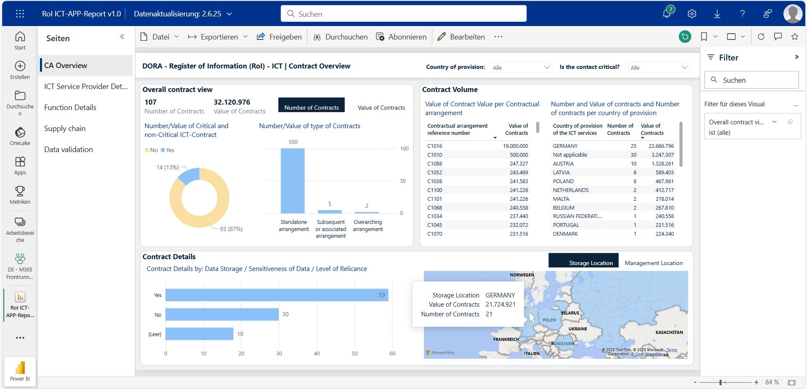This screenshot has width=807, height=389.
Task: Click the Bearbeiten edit button
Action: coord(461,37)
